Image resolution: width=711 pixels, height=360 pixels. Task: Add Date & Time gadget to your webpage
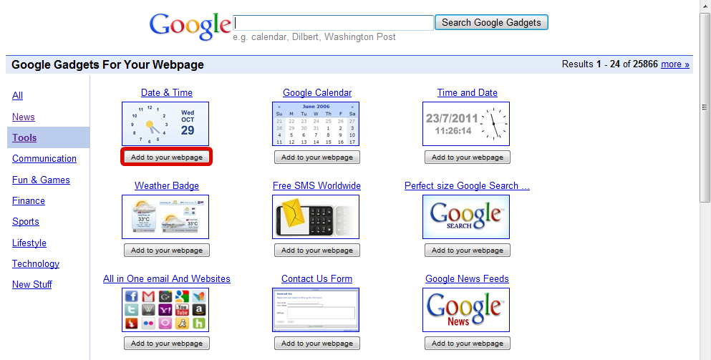click(x=166, y=157)
